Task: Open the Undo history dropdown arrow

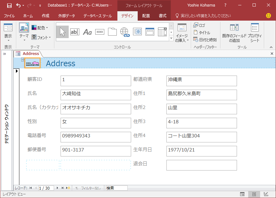Action: [23, 6]
